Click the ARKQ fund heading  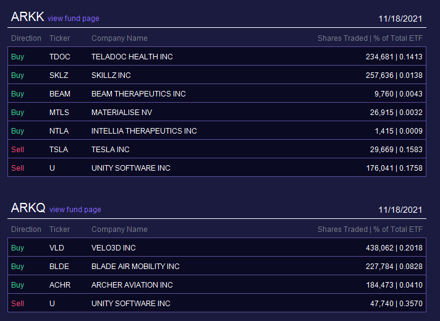pos(28,208)
